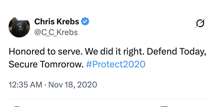Open the Grok slashed-circle icon
211x107 pixels.
point(200,24)
